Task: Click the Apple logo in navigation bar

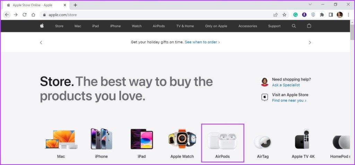Action: (x=42, y=26)
